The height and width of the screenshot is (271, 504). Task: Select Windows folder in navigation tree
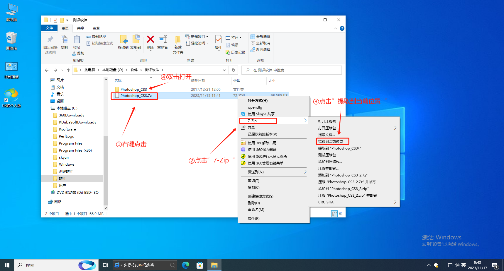(x=67, y=164)
